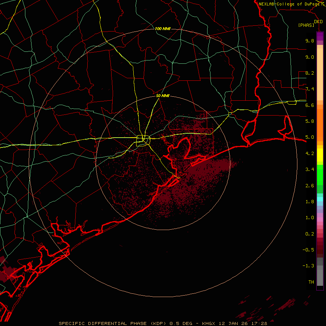This screenshot has height=326, width=326.
Task: Select the pink segment of color bar
Action: point(320,220)
